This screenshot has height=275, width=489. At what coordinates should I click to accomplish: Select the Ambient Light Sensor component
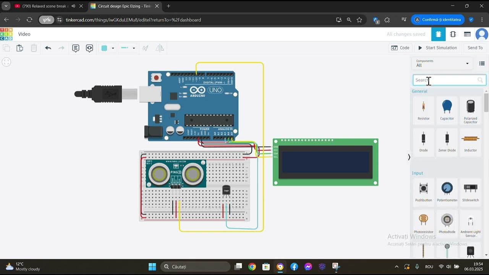[x=471, y=225]
